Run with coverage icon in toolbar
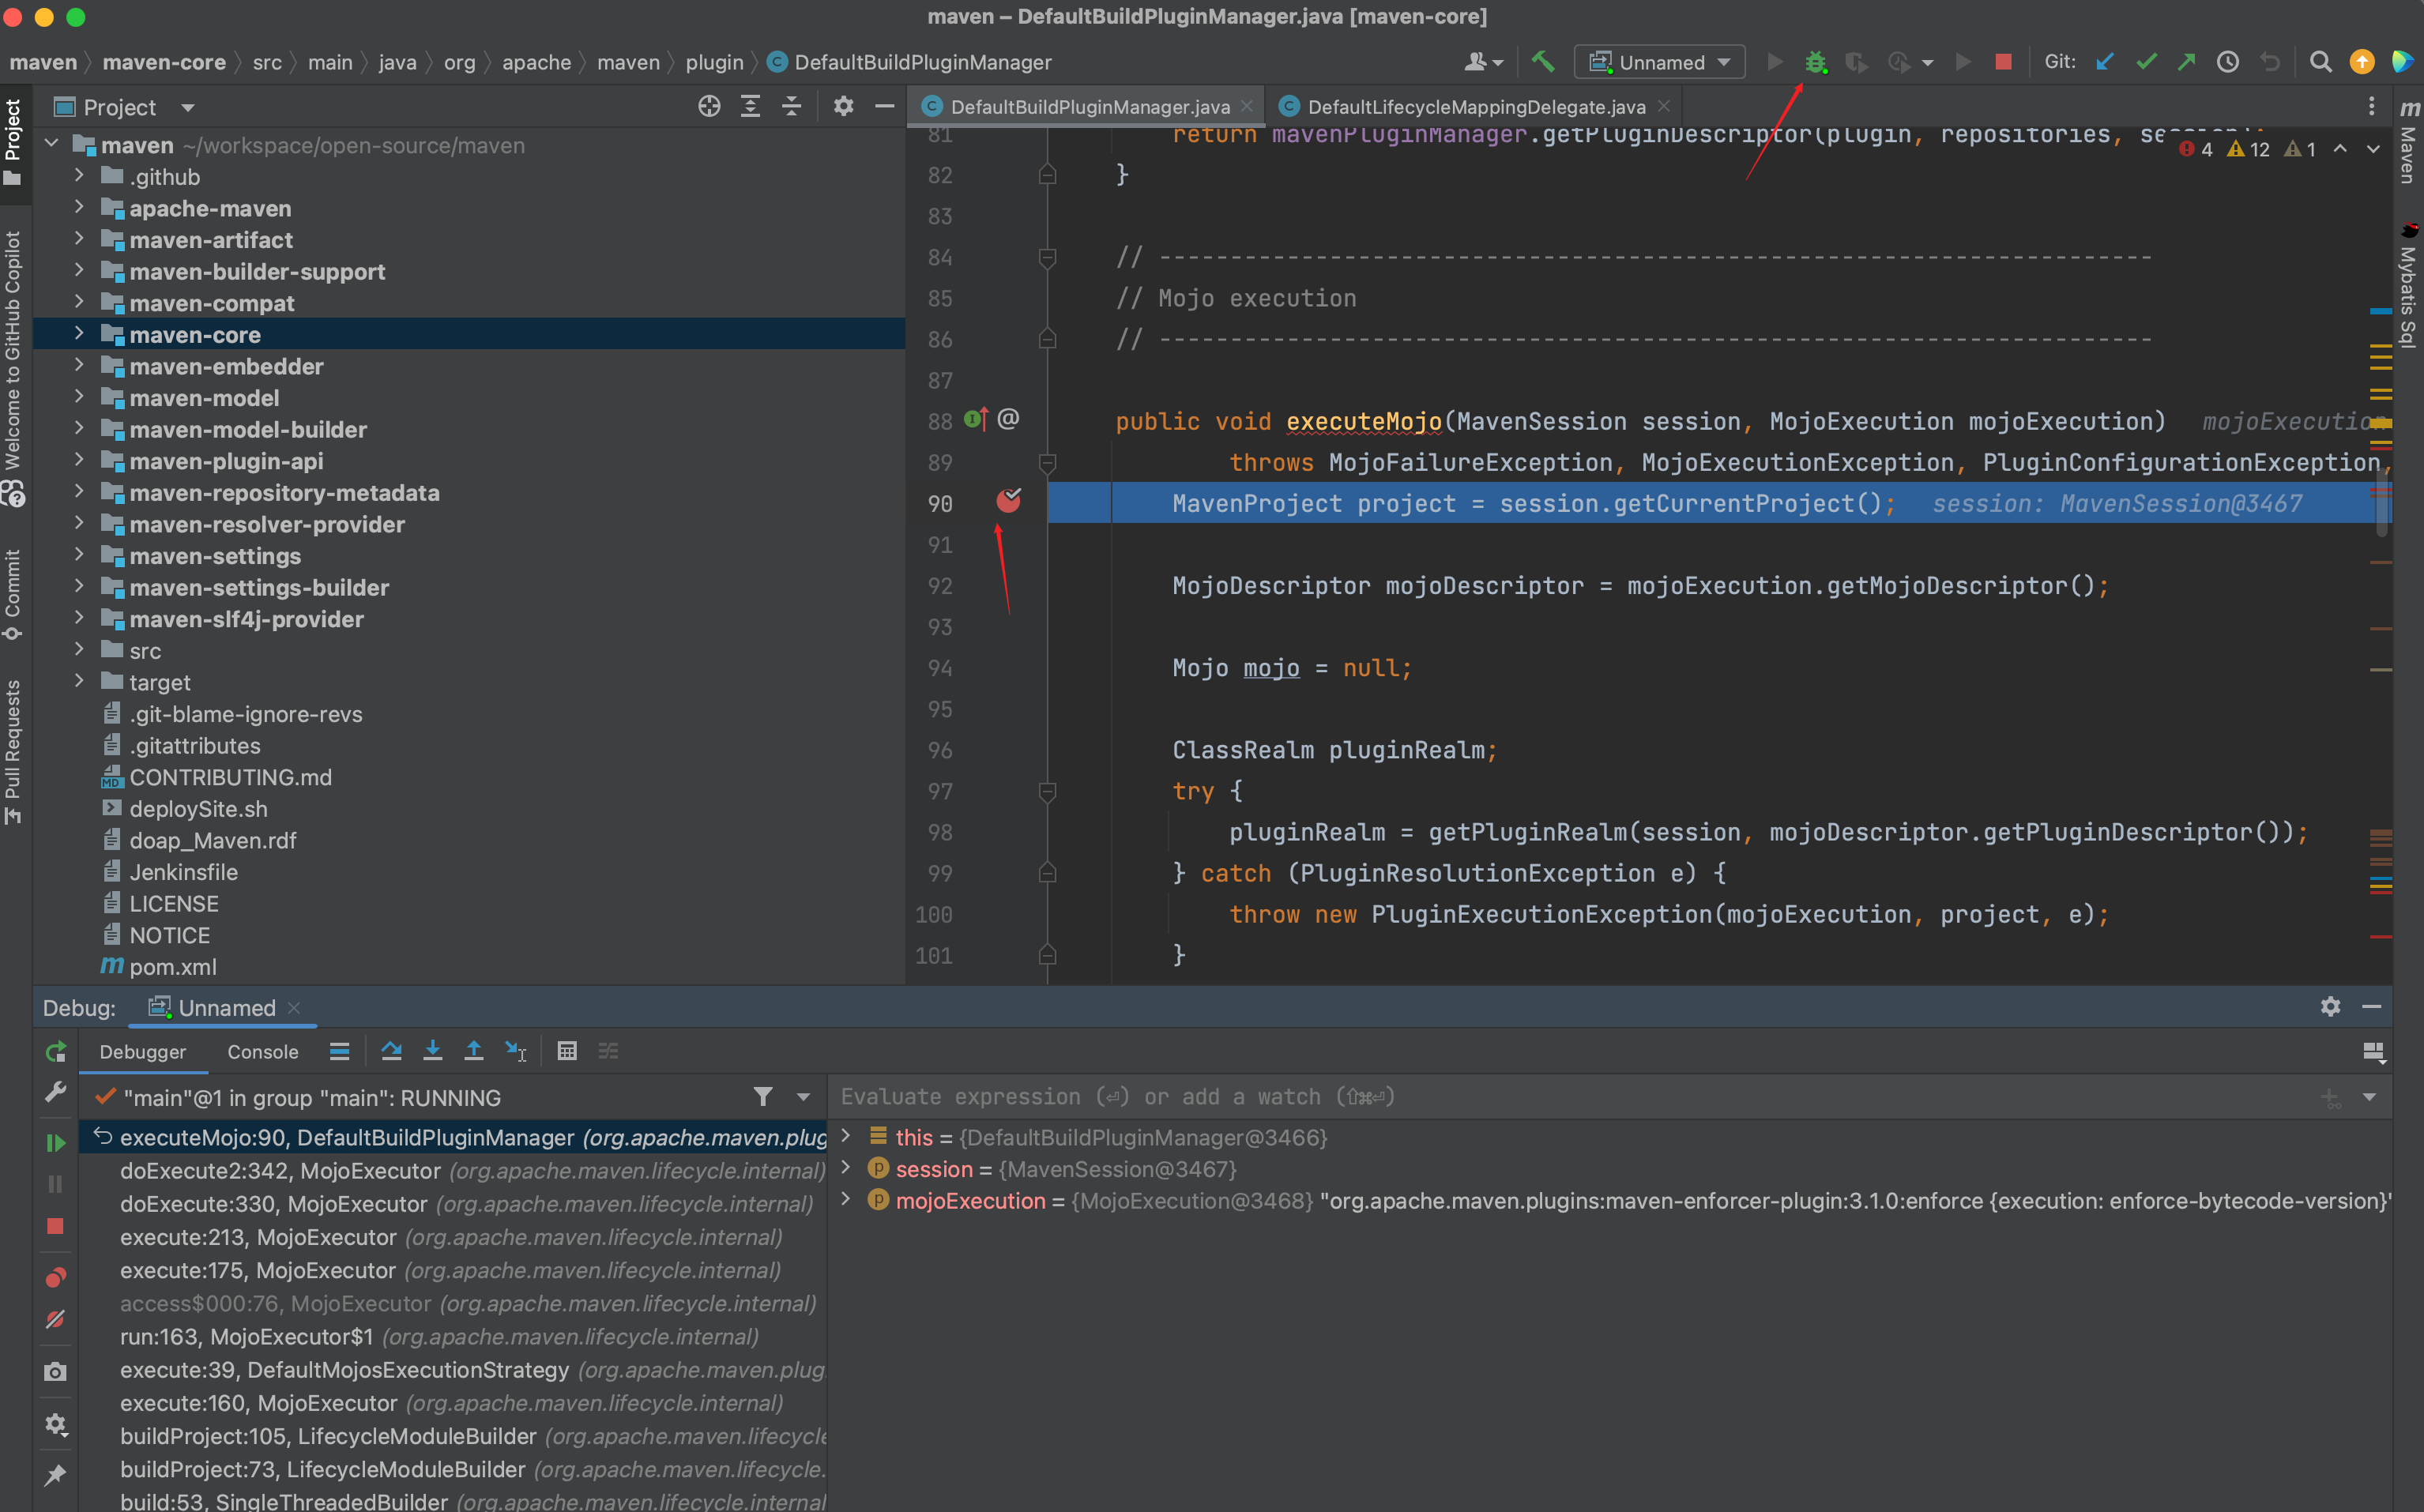 pyautogui.click(x=1856, y=62)
